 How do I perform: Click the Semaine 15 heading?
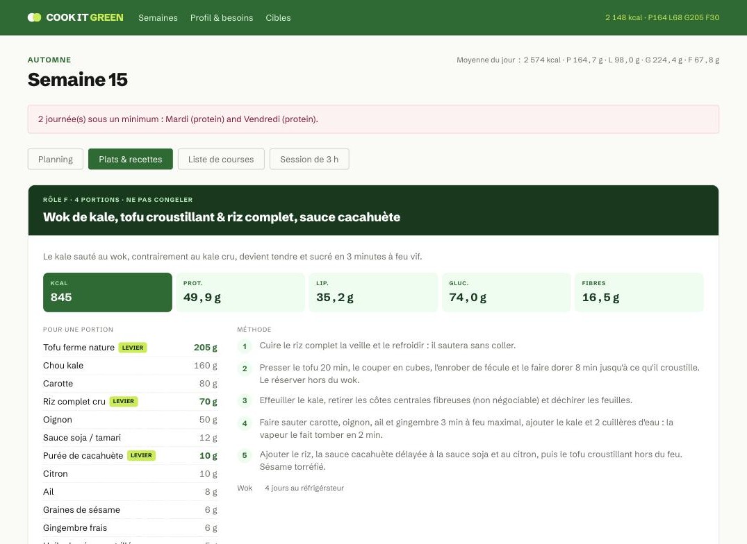pos(78,79)
